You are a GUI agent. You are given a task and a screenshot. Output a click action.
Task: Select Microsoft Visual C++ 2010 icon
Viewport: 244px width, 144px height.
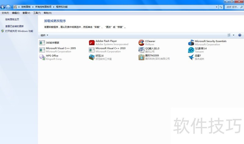tap(92, 50)
